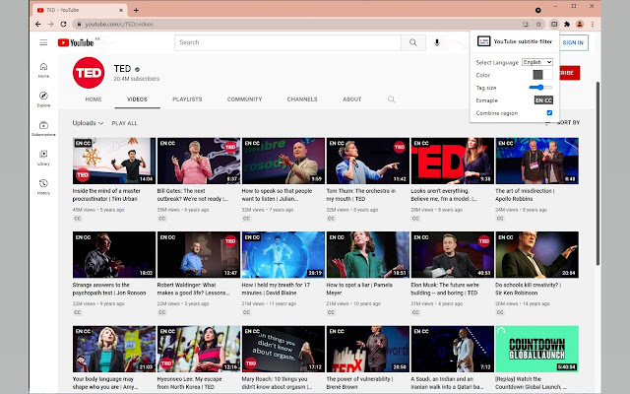
Task: Open the Apollo Robbins misdirection thumbnail
Action: [537, 161]
